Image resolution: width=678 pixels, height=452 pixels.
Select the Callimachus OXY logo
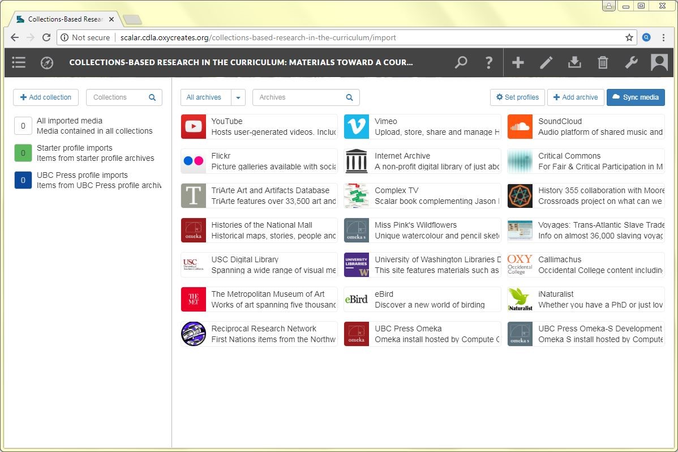coord(520,265)
